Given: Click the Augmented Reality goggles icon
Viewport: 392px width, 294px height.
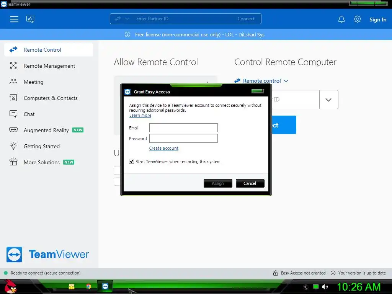Looking at the screenshot, I should 13,130.
